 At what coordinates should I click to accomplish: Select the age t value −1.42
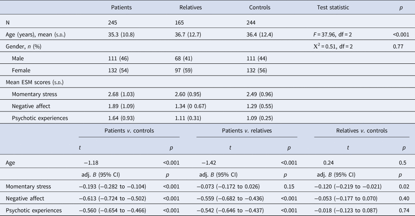[209, 162]
